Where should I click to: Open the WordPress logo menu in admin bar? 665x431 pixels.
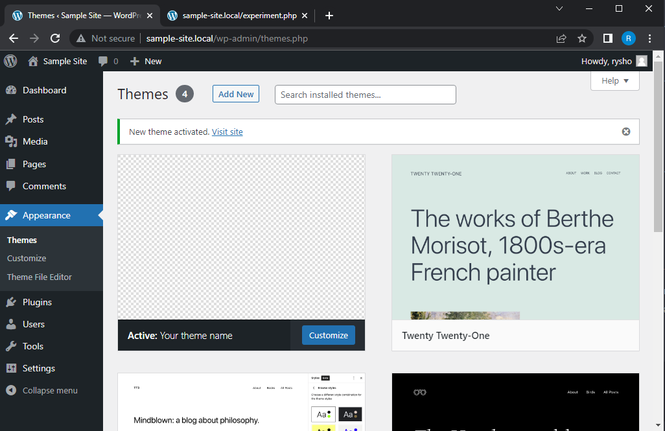(10, 61)
